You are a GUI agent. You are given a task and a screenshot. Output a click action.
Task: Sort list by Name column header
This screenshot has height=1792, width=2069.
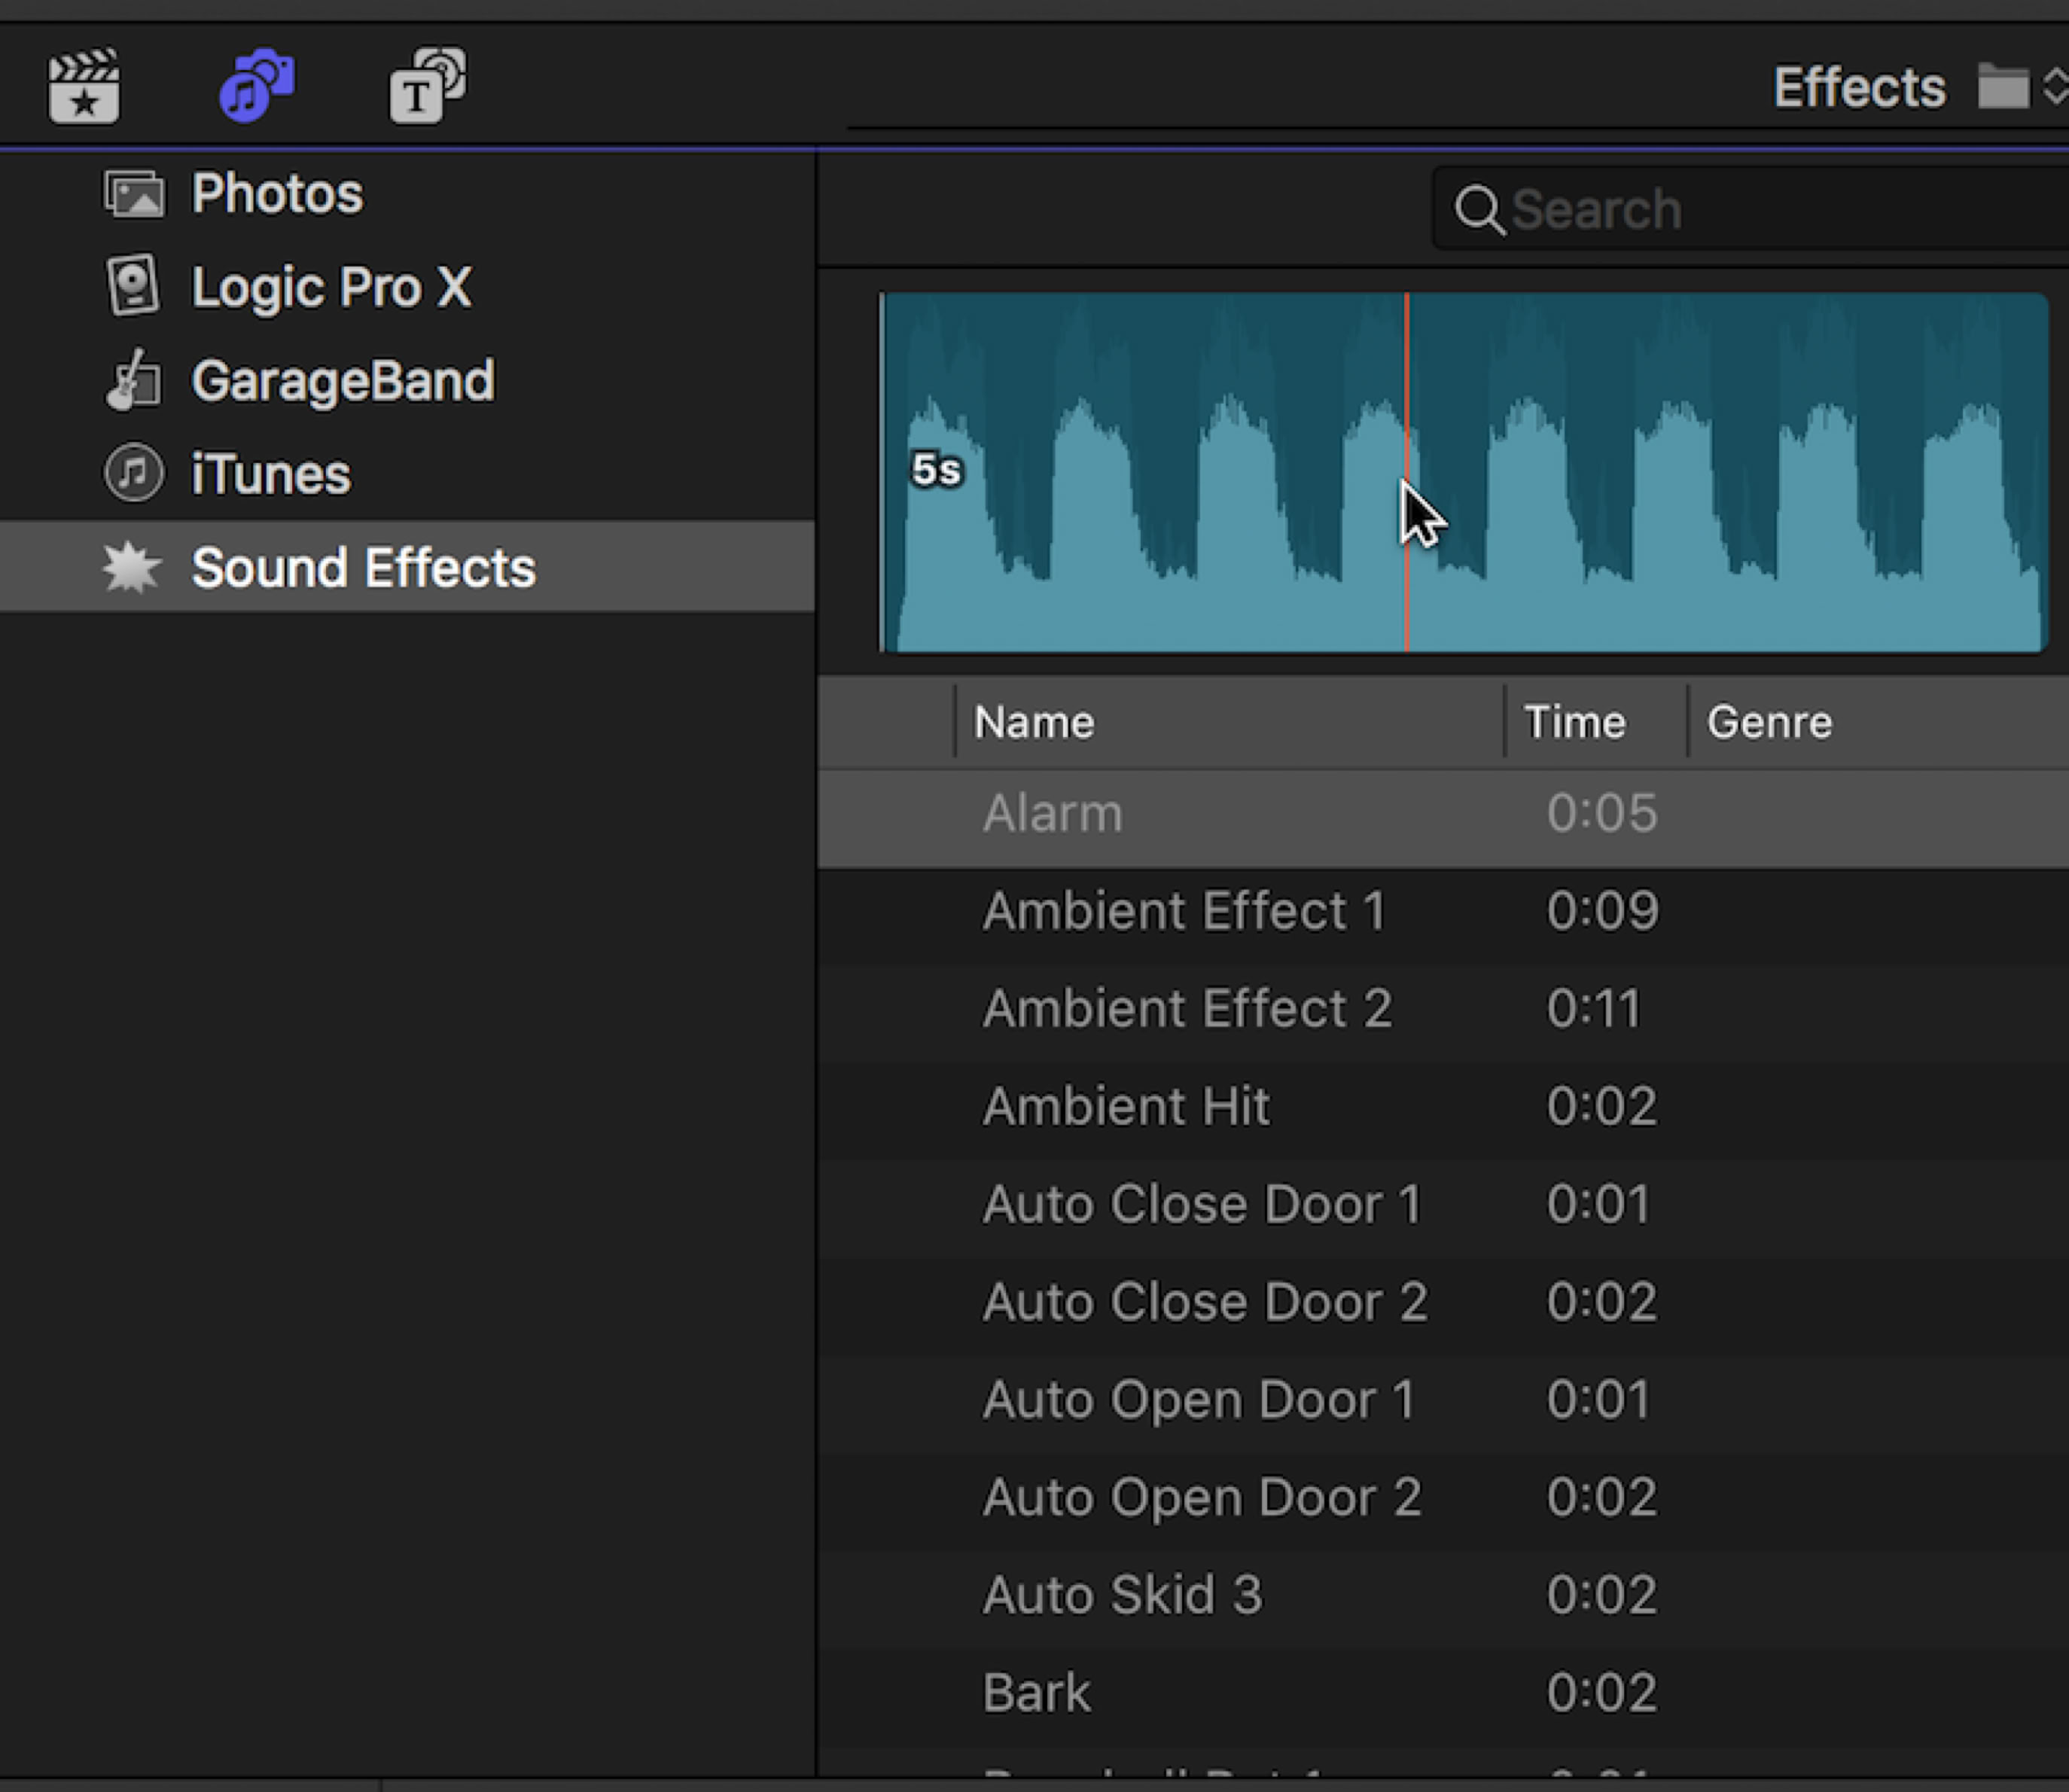tap(1034, 722)
